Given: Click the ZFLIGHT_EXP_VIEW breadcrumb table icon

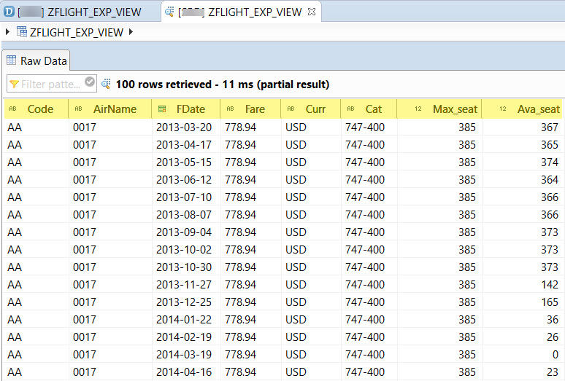Looking at the screenshot, I should (22, 31).
